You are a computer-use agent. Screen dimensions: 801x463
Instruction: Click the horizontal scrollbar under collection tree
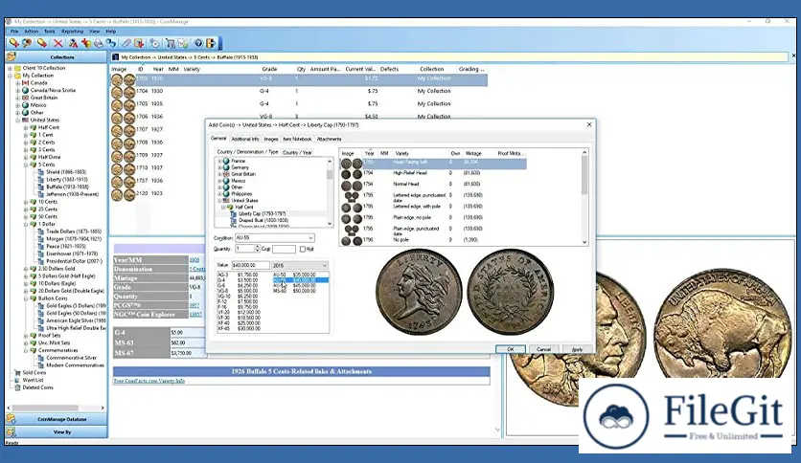pos(45,408)
